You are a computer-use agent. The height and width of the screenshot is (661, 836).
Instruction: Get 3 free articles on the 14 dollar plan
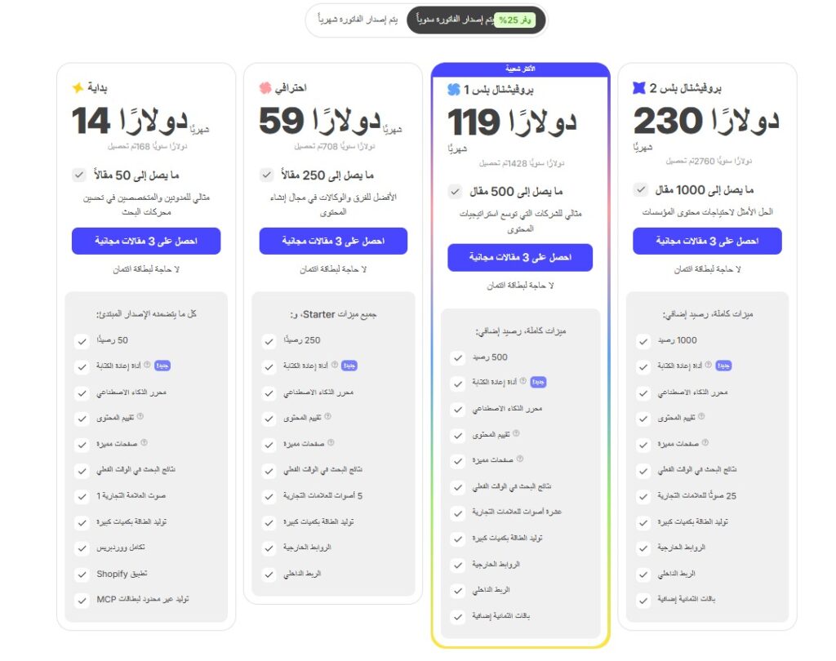click(x=146, y=241)
